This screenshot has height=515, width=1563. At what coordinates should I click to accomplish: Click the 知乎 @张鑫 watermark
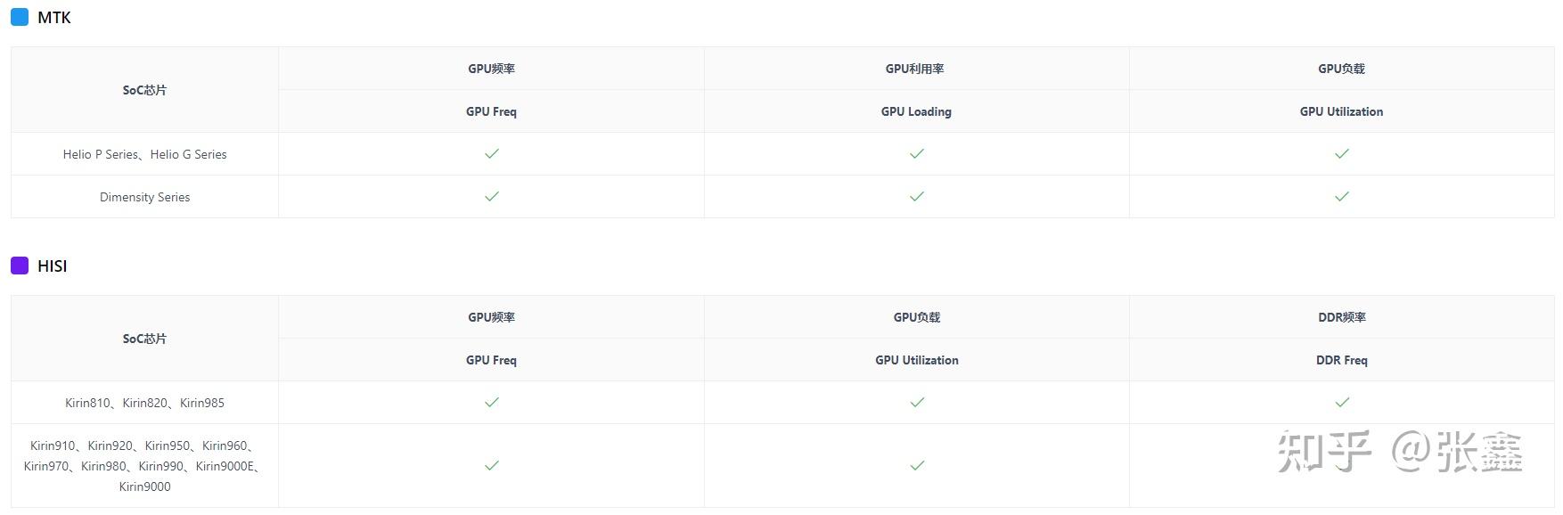click(x=1399, y=451)
